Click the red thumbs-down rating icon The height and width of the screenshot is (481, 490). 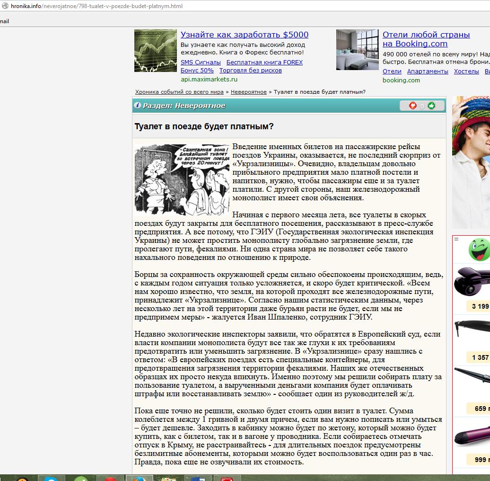coord(413,106)
